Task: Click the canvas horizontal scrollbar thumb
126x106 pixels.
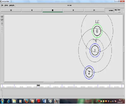Action: click(49, 82)
